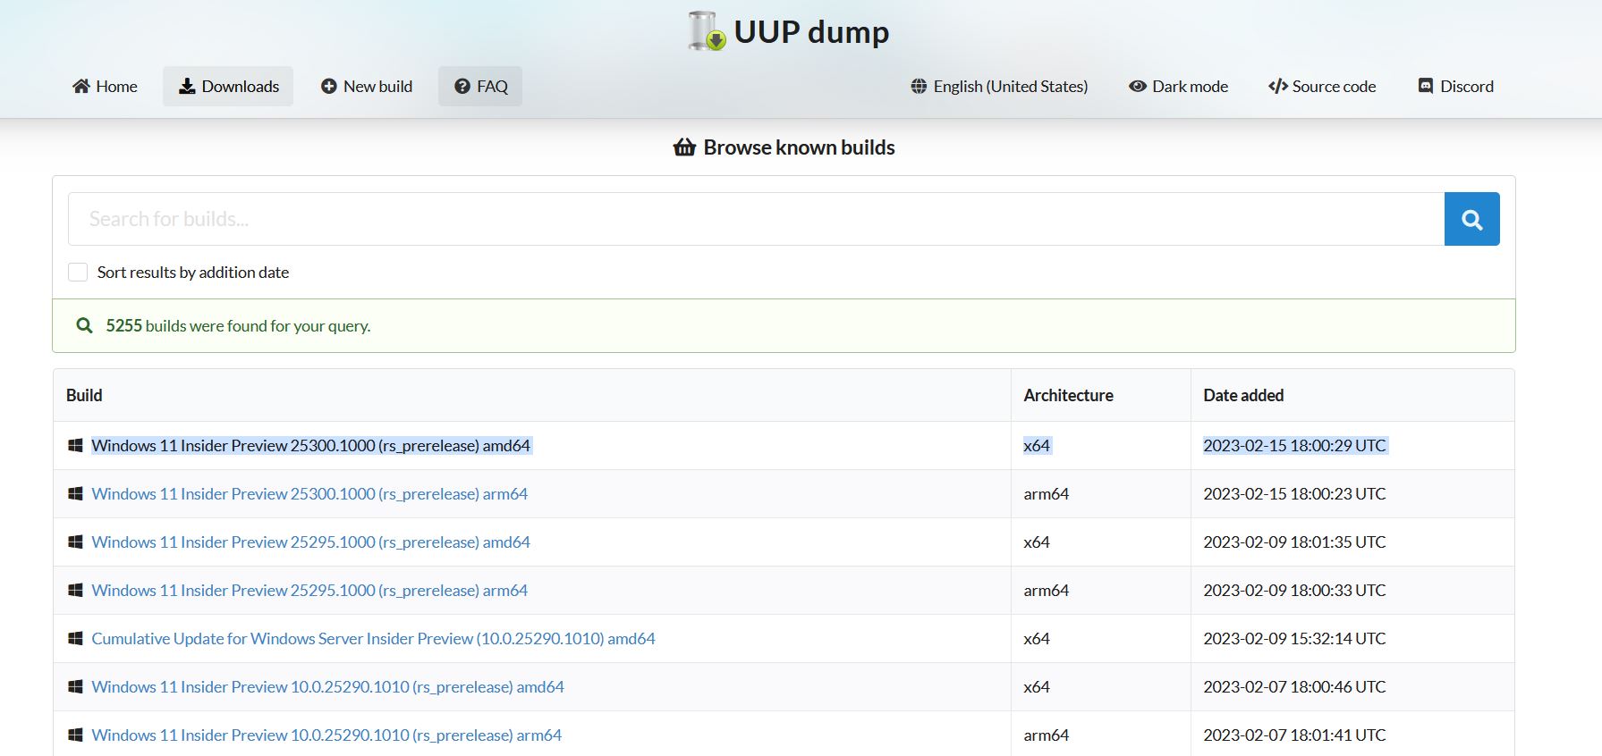The width and height of the screenshot is (1602, 756).
Task: Select date 2023-02-15 18:00:23 UTC
Action: coord(1294,494)
